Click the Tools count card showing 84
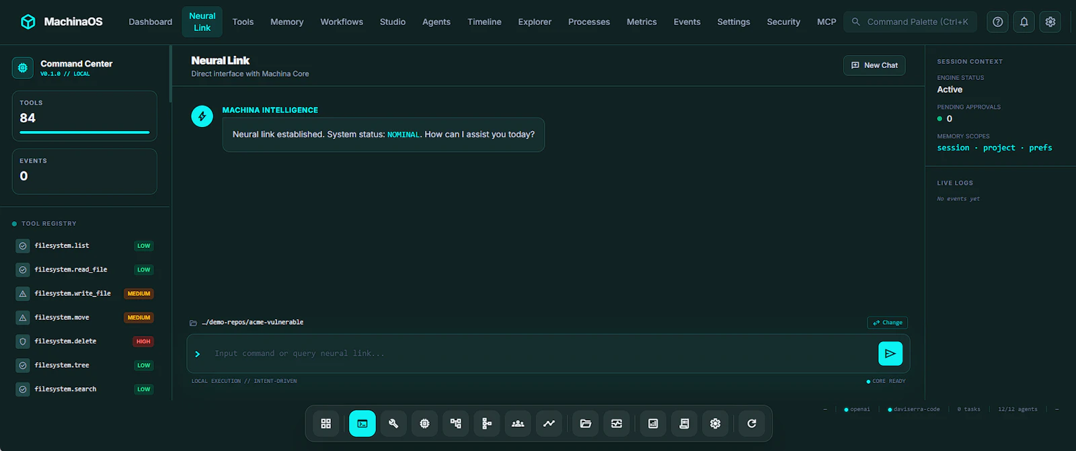 tap(85, 116)
